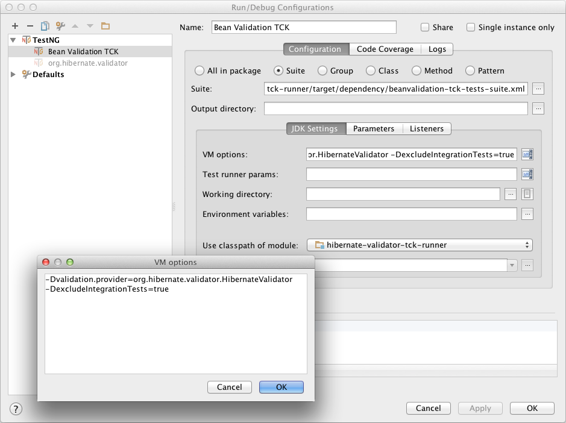Copy the selected configuration
Screen dimensions: 566x423
pyautogui.click(x=45, y=26)
